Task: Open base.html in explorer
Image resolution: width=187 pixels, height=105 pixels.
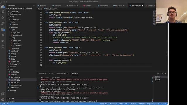Action: (15, 48)
